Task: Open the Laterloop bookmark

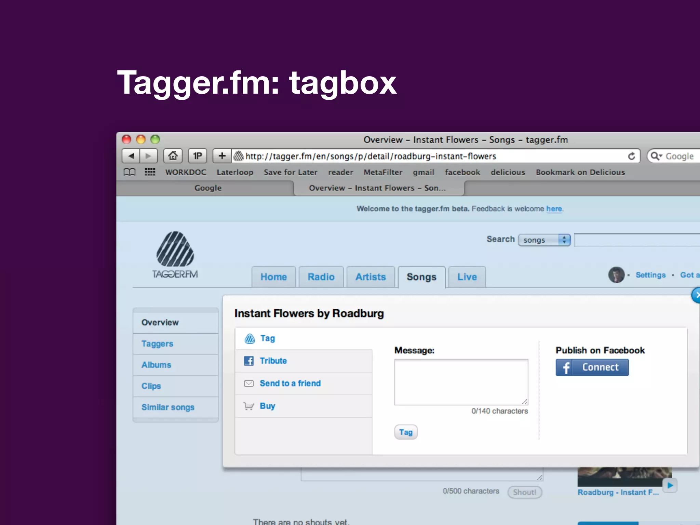Action: tap(235, 172)
